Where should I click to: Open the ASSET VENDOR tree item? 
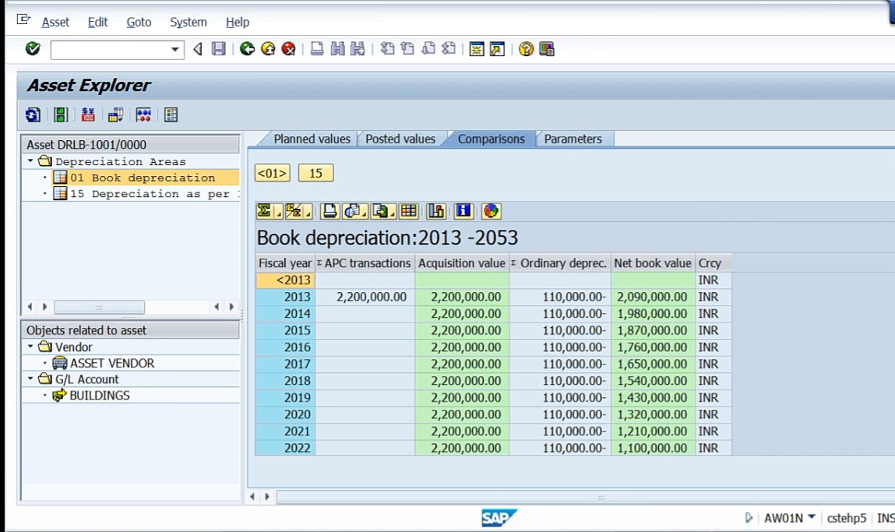[112, 363]
